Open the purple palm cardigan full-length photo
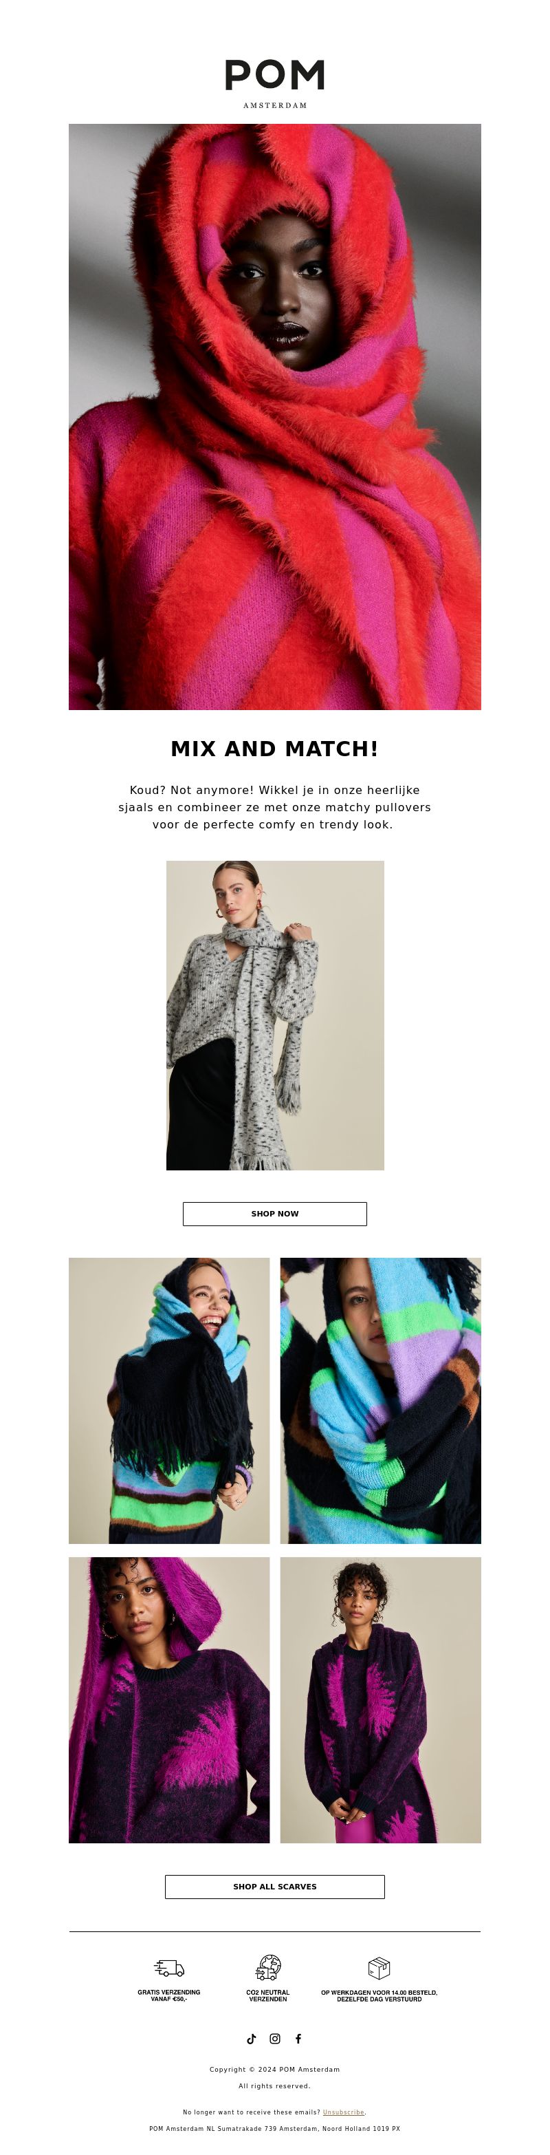This screenshot has height=2155, width=550. (380, 1700)
